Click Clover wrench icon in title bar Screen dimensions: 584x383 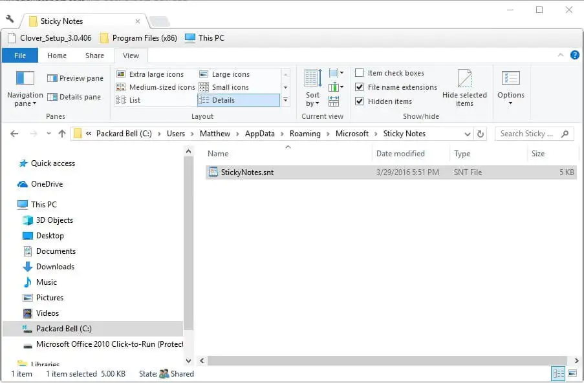10,19
